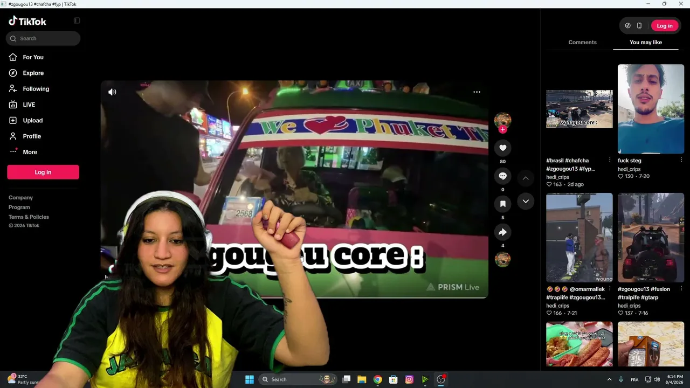690x388 pixels.
Task: Expand the Program footer section
Action: tap(19, 207)
